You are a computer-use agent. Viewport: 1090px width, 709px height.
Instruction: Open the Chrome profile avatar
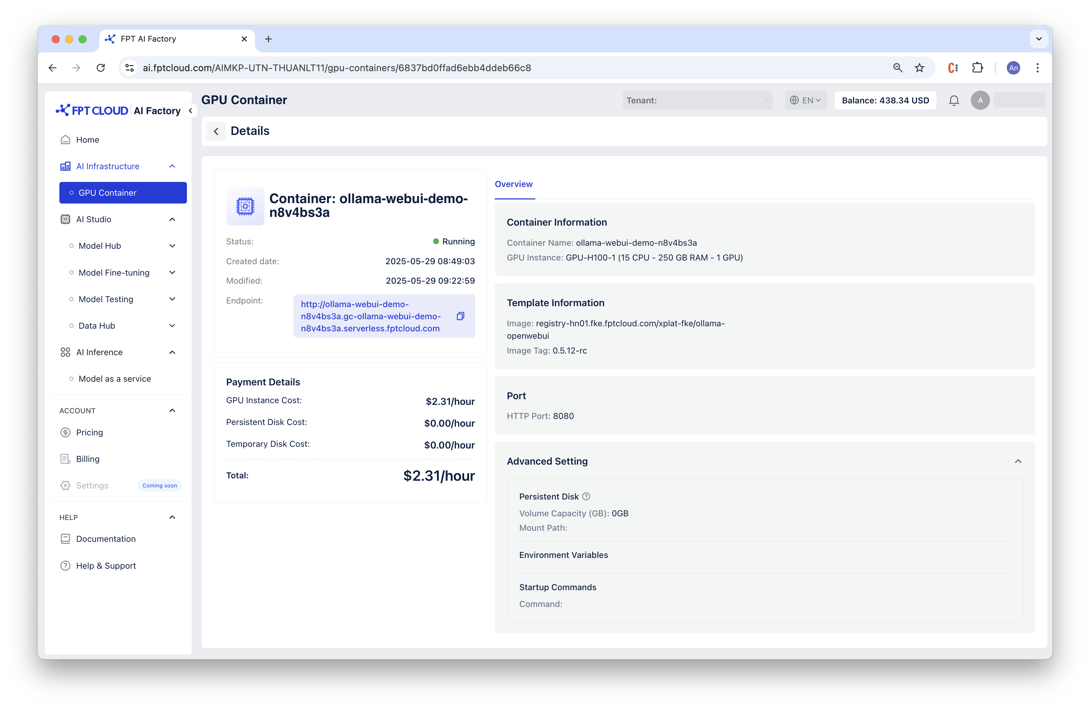(x=1013, y=68)
